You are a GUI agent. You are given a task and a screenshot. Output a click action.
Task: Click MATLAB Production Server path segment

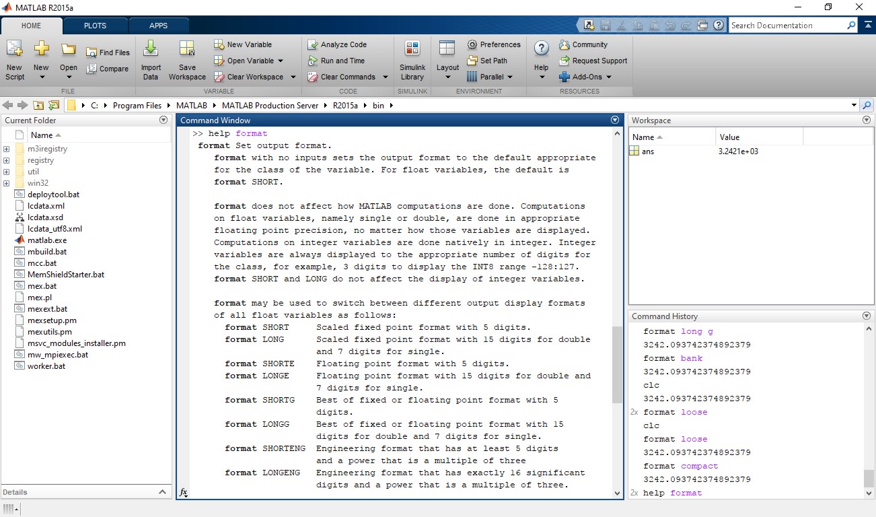point(270,106)
